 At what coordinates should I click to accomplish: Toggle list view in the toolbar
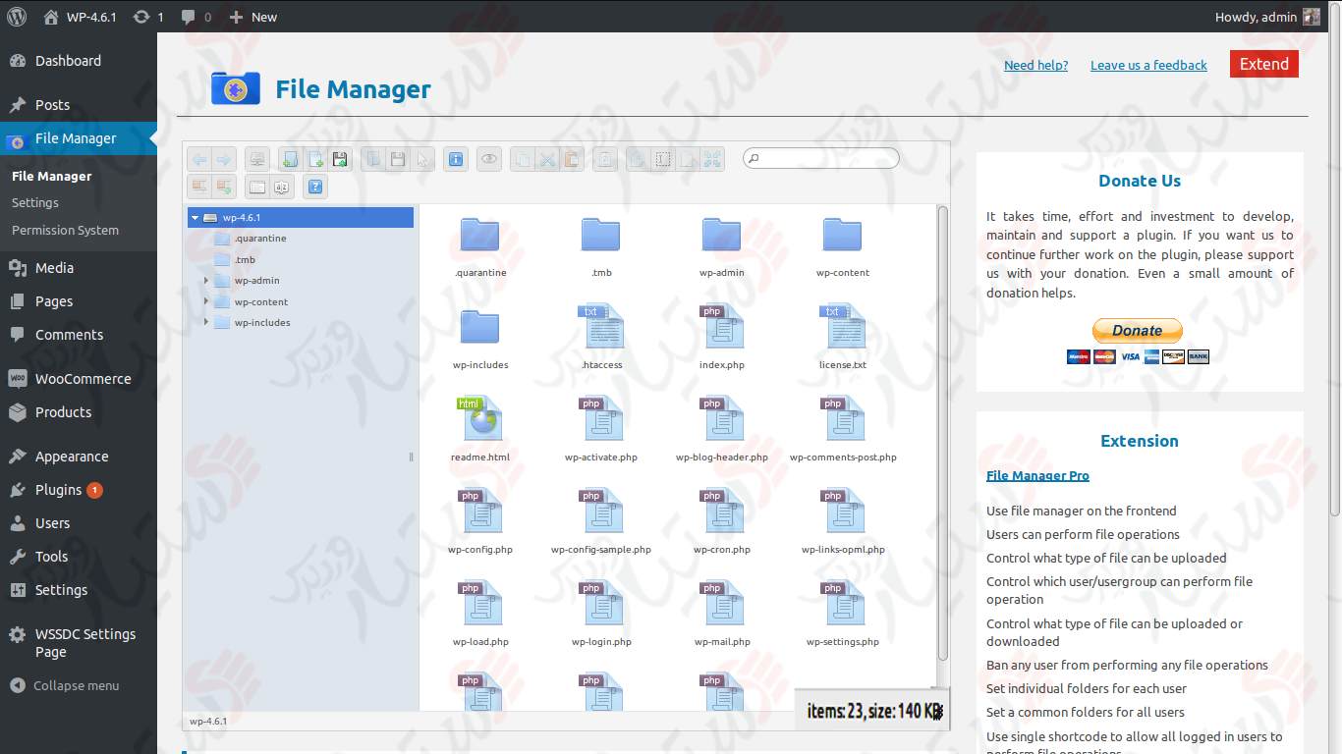(256, 186)
